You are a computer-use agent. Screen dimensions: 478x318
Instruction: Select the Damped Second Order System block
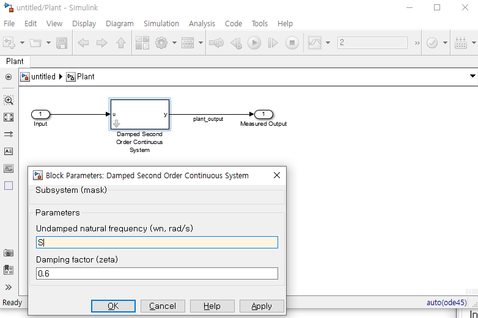[139, 114]
